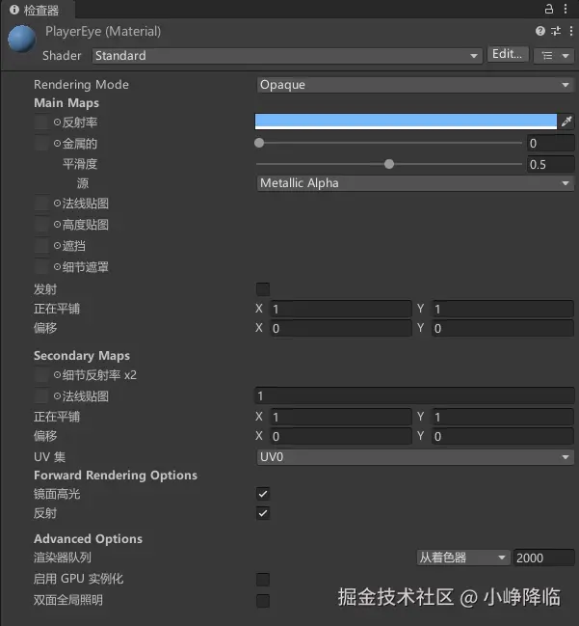Click the Rendering Mode label
This screenshot has width=579, height=626.
[x=81, y=85]
